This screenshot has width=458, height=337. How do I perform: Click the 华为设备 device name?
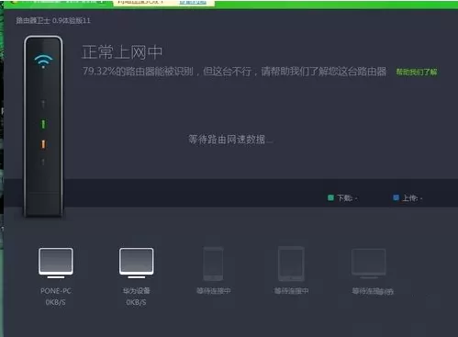tap(137, 291)
